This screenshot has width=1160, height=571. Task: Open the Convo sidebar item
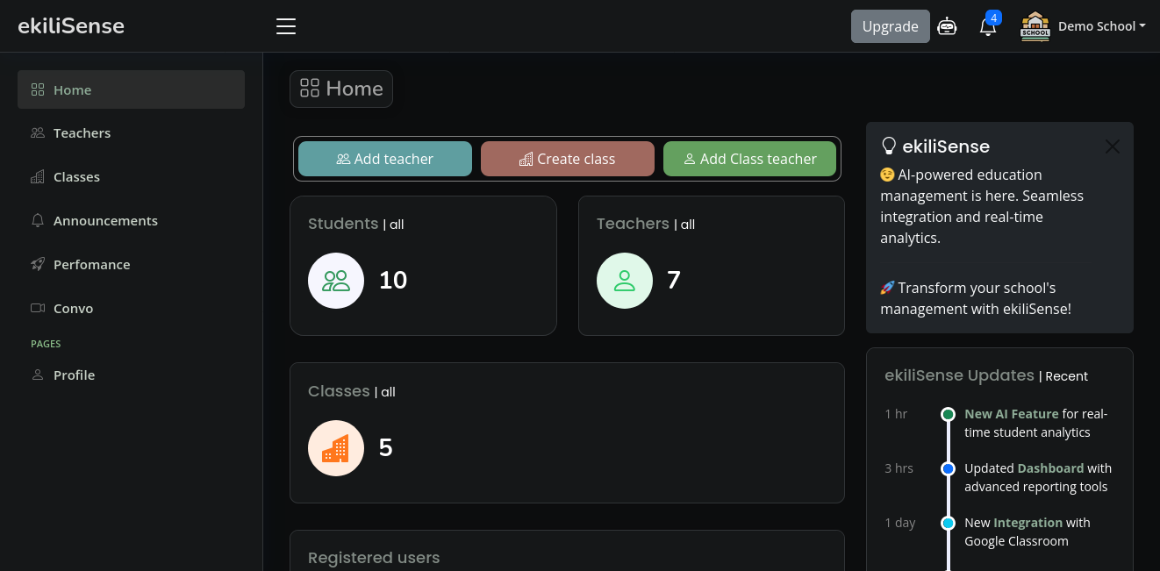pyautogui.click(x=73, y=309)
